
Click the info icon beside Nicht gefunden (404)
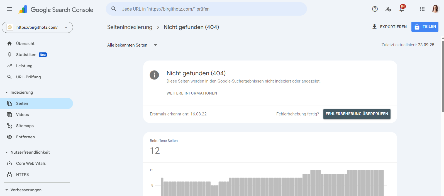click(x=154, y=75)
